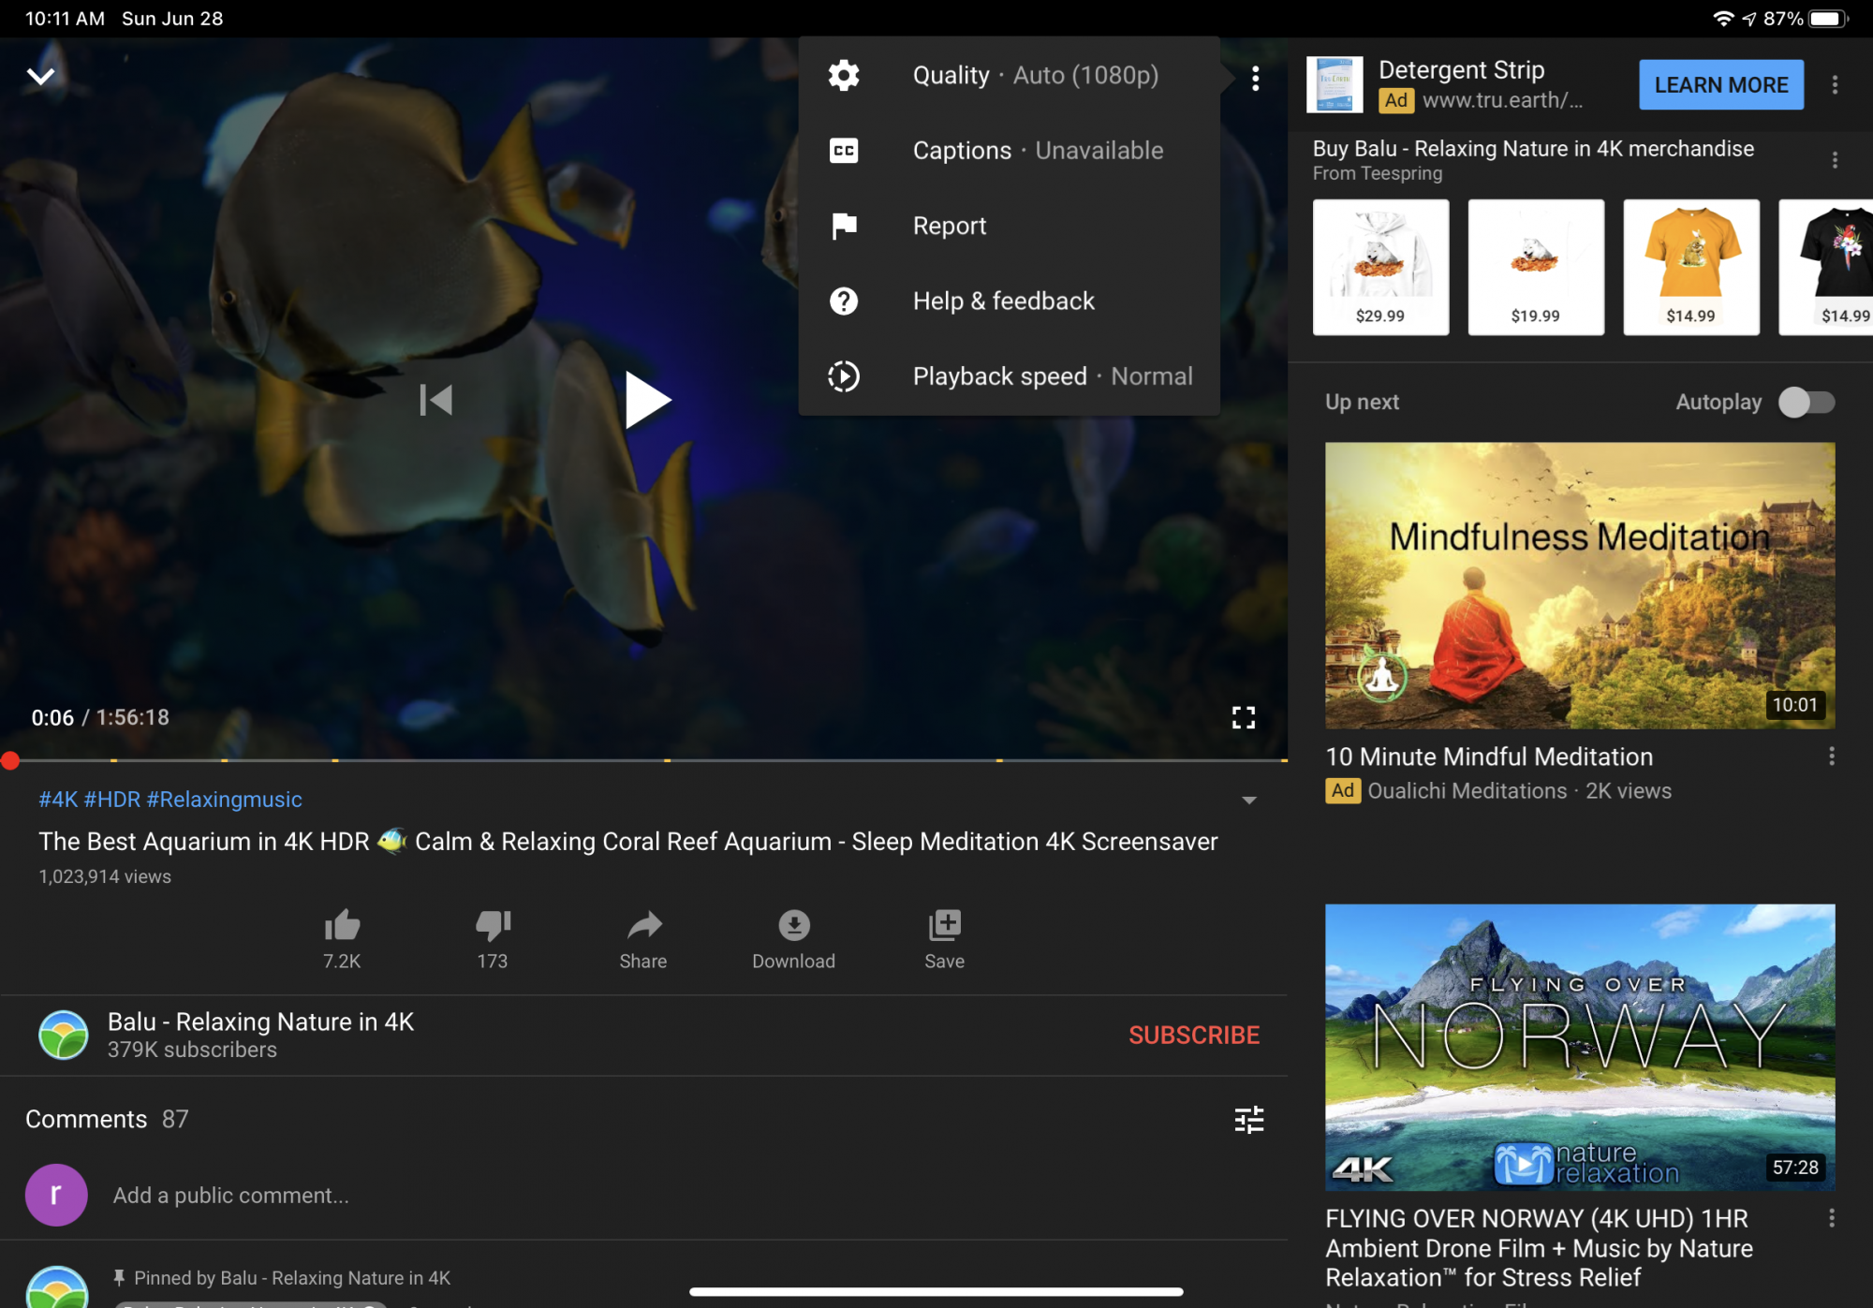
Task: Tap the 1,023,914 views text
Action: point(105,876)
